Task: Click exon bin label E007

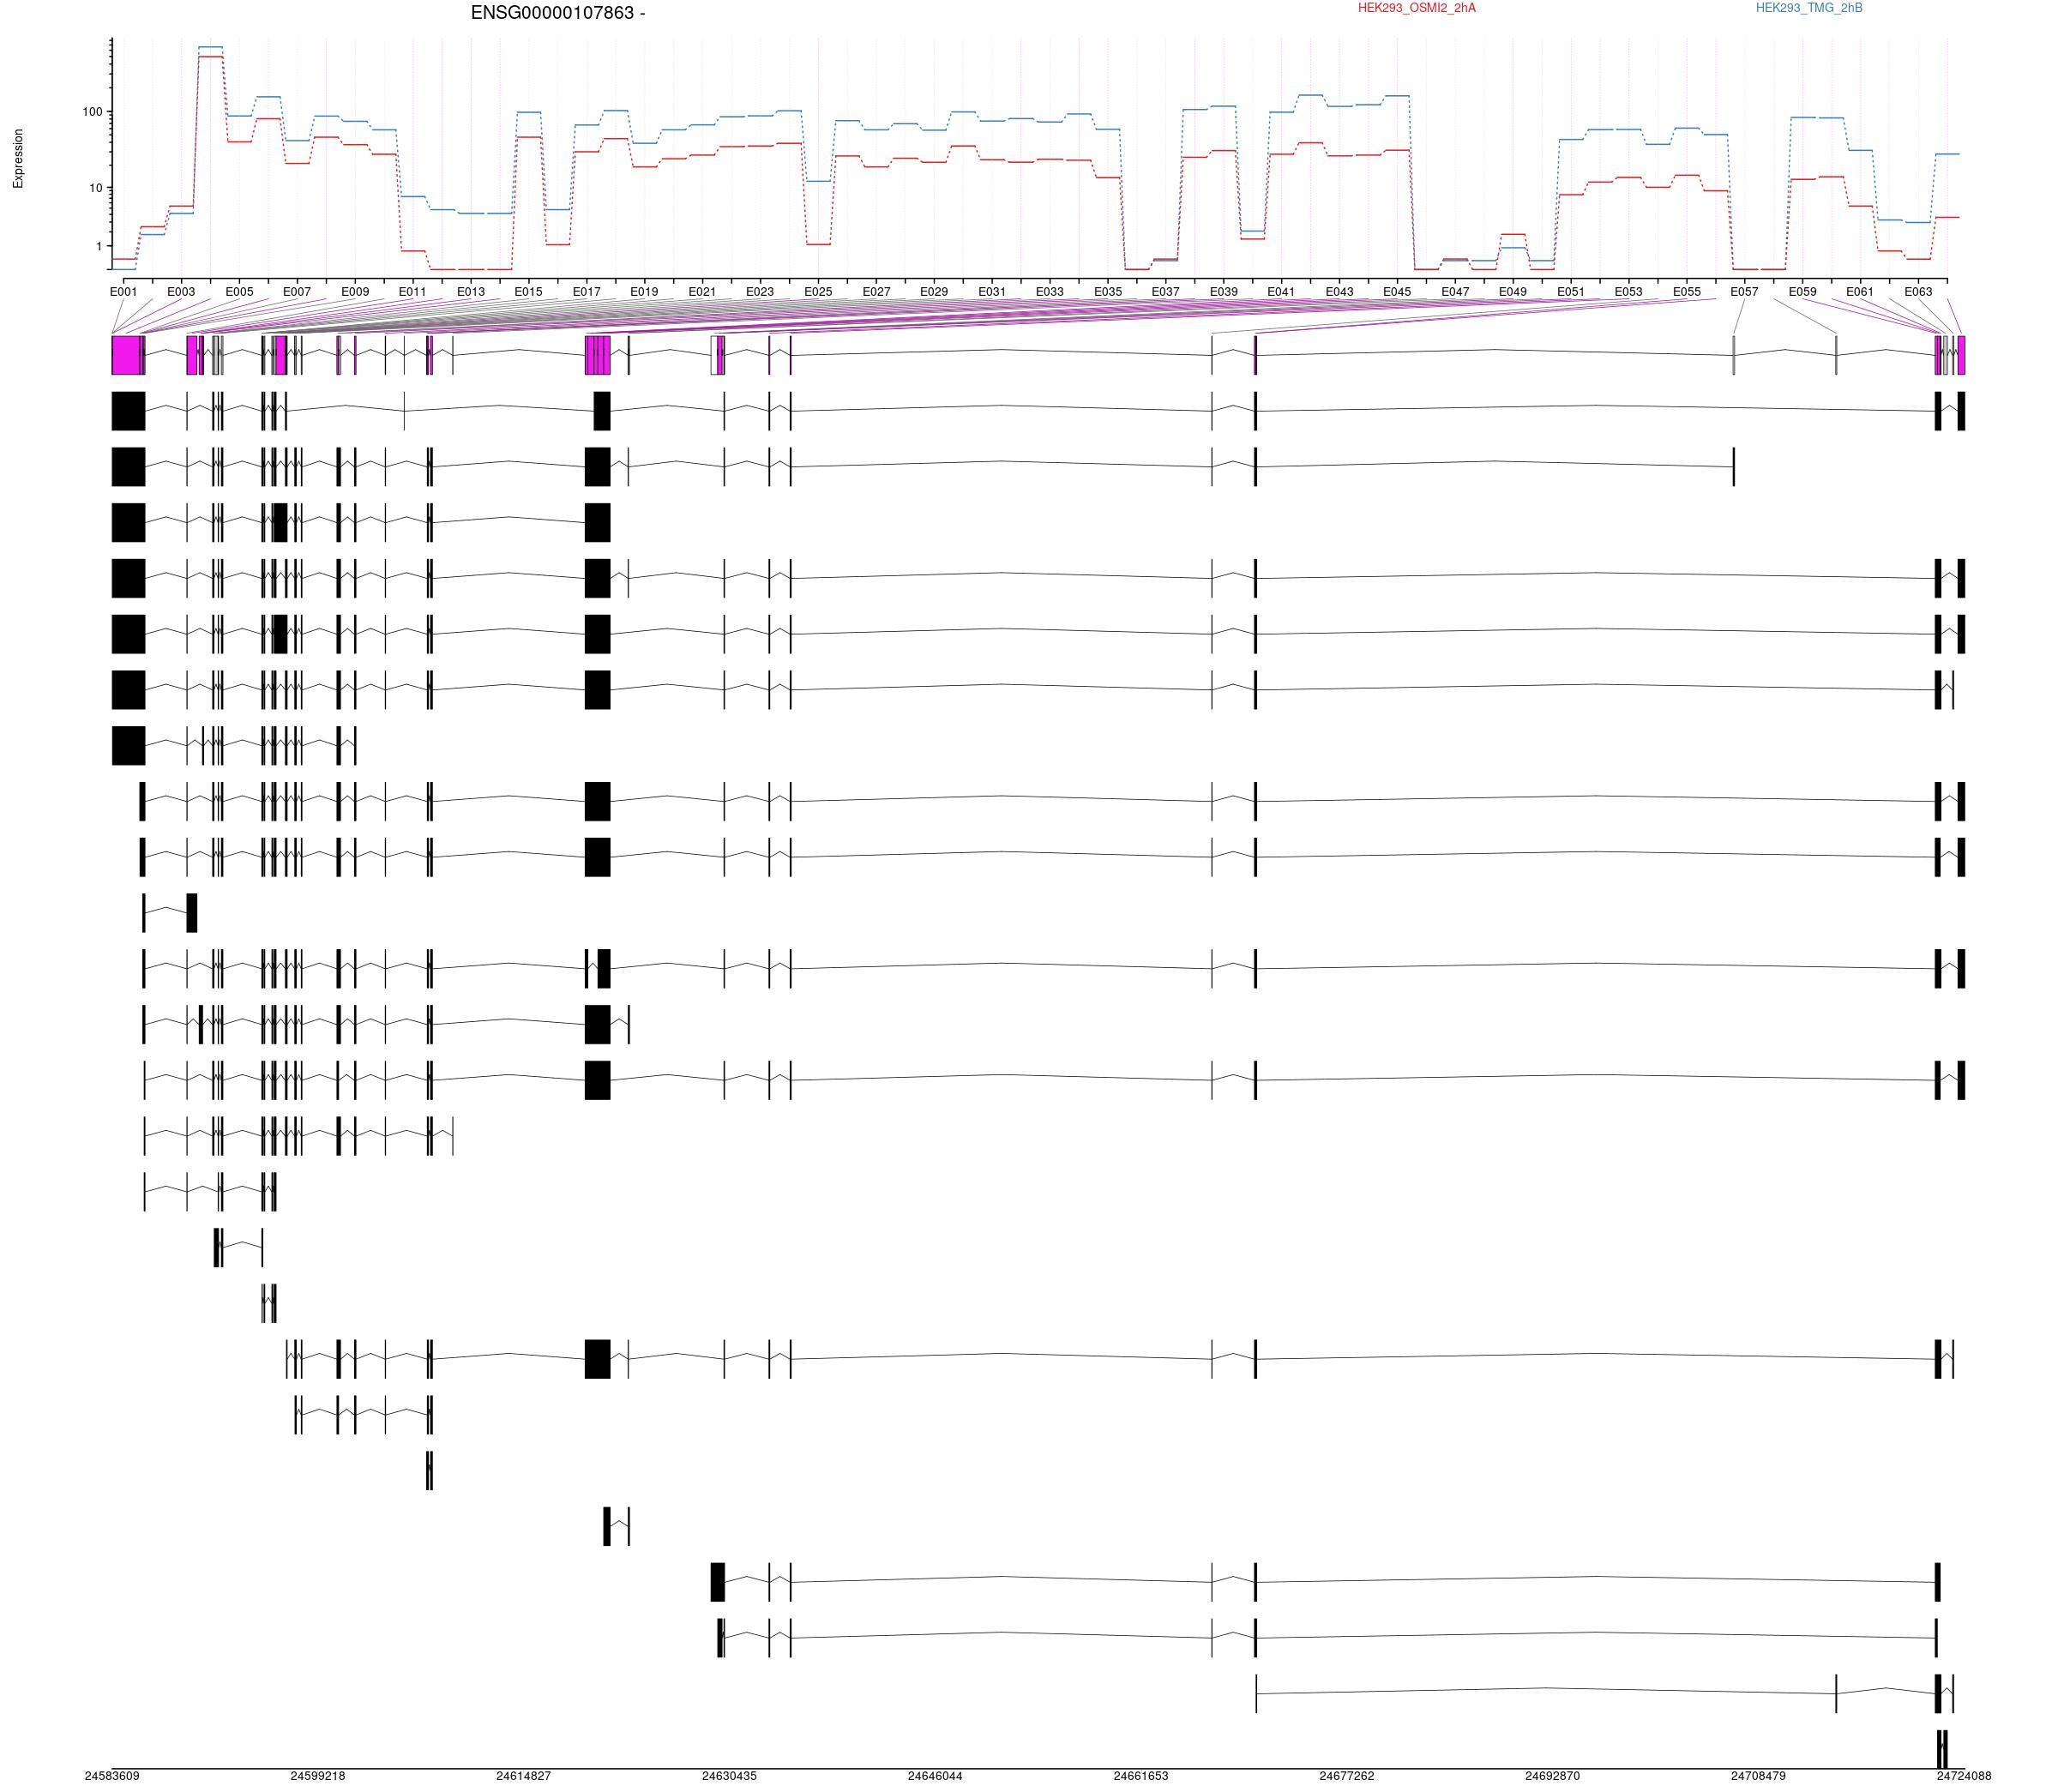Action: [x=297, y=292]
